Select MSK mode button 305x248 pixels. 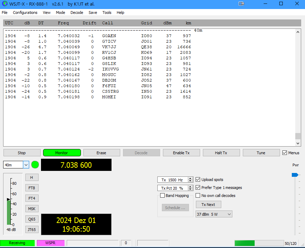[x=32, y=209]
